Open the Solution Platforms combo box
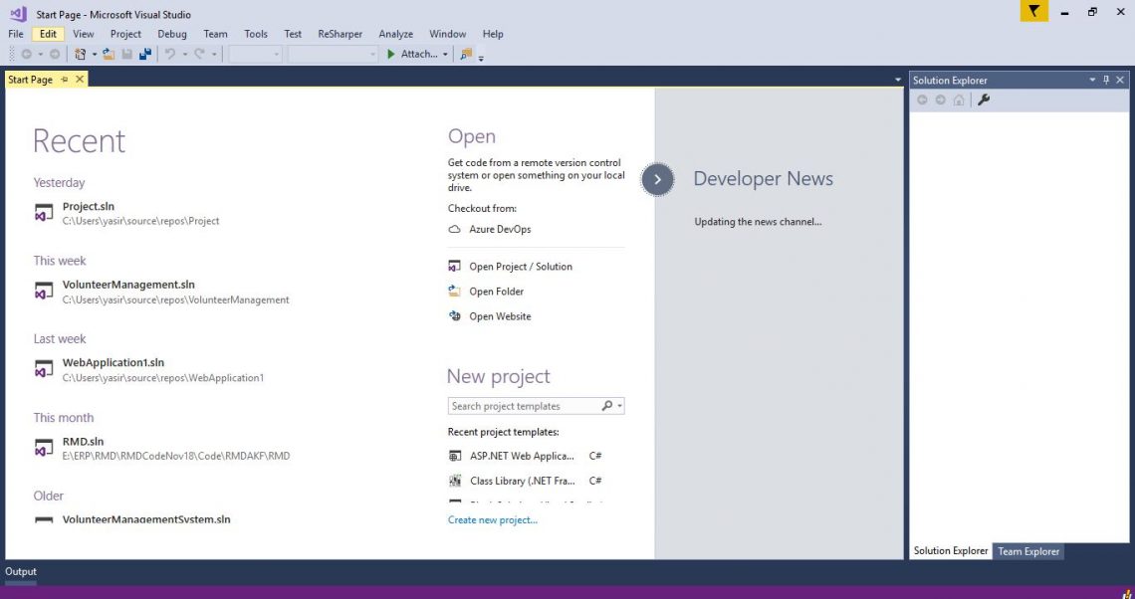The image size is (1135, 599). click(333, 55)
